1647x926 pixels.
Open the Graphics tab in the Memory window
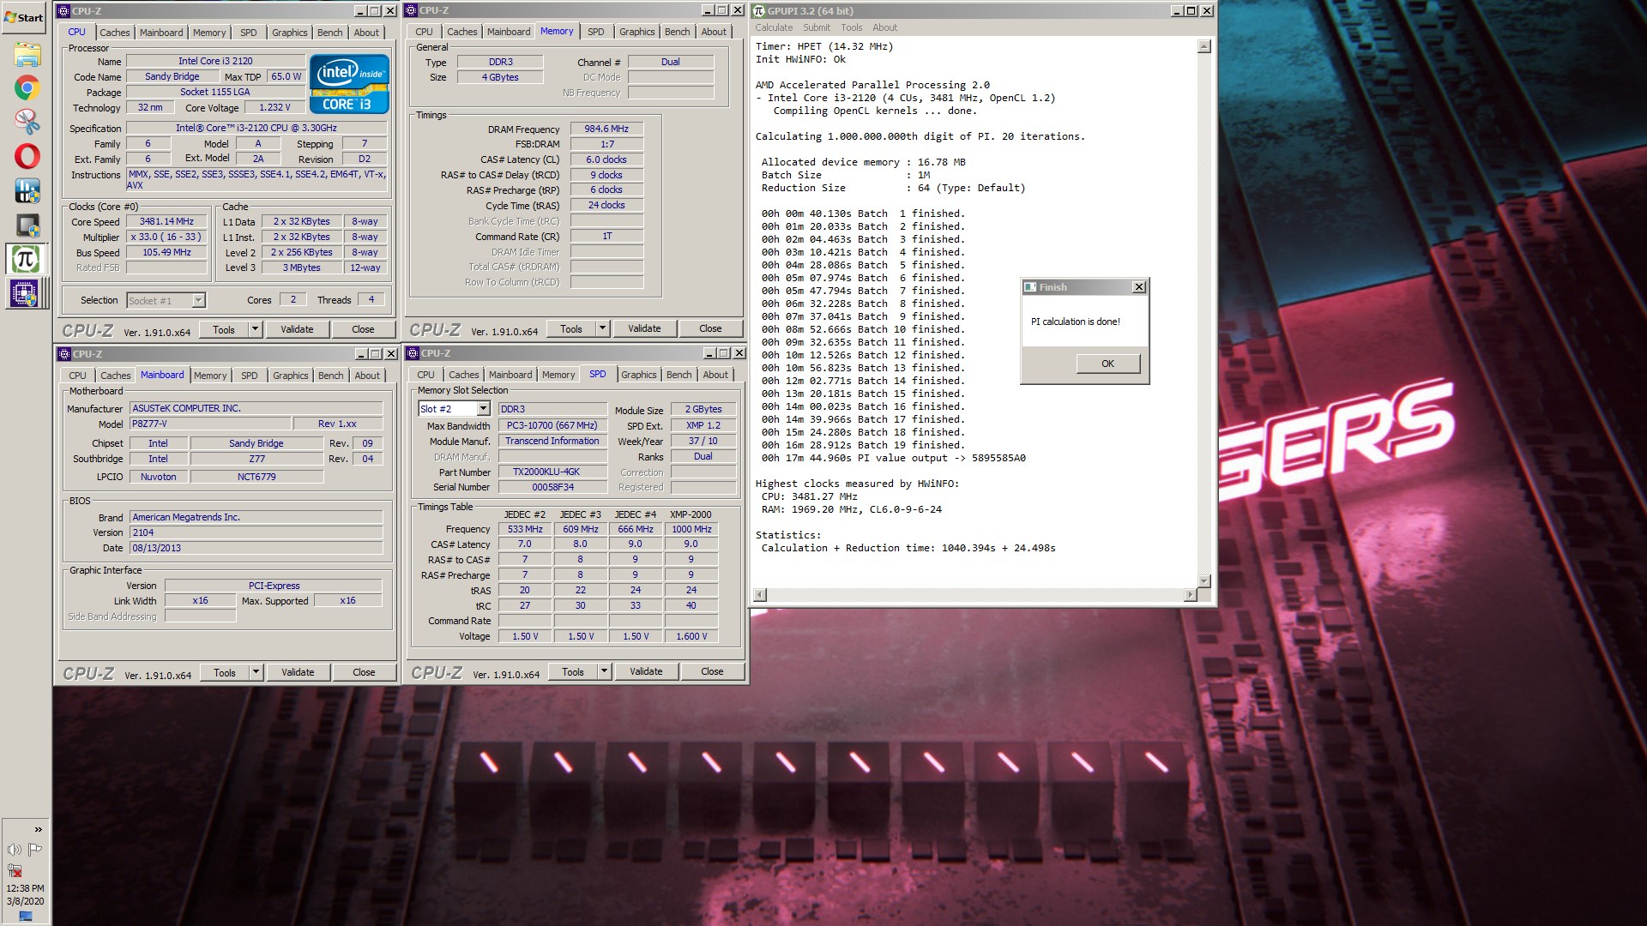click(x=636, y=32)
